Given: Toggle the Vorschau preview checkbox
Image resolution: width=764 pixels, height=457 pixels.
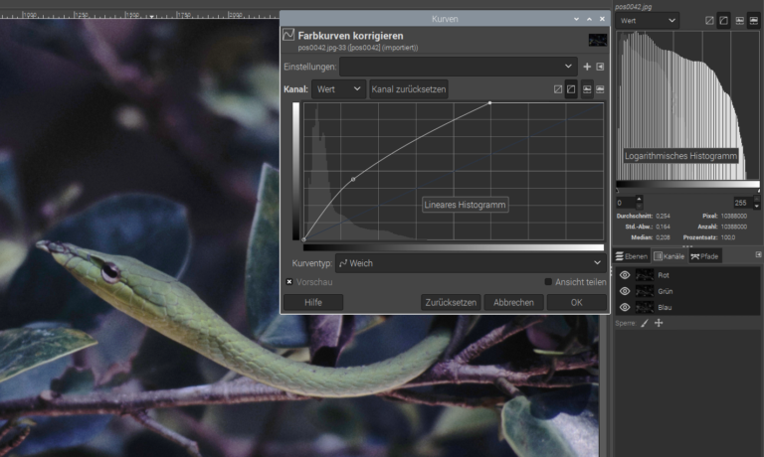Looking at the screenshot, I should pos(289,282).
